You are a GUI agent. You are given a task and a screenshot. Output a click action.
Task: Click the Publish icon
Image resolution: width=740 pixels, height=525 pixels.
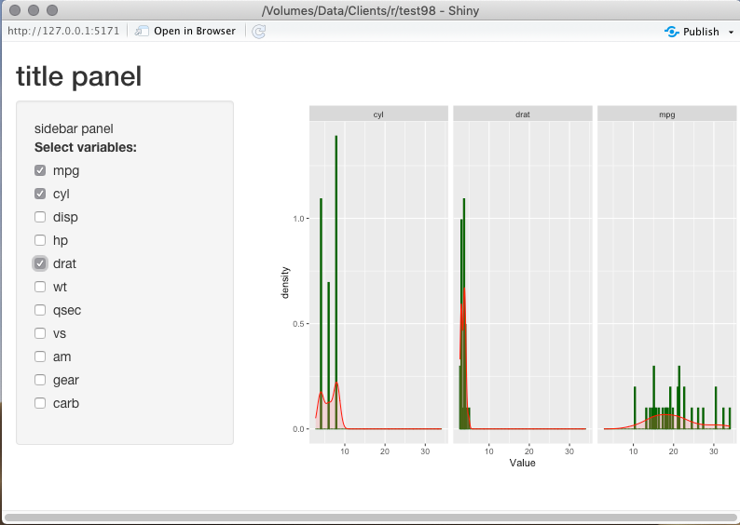pyautogui.click(x=671, y=32)
